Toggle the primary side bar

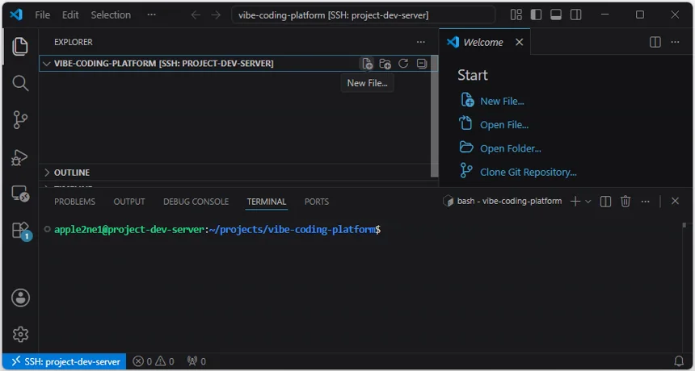coord(536,15)
